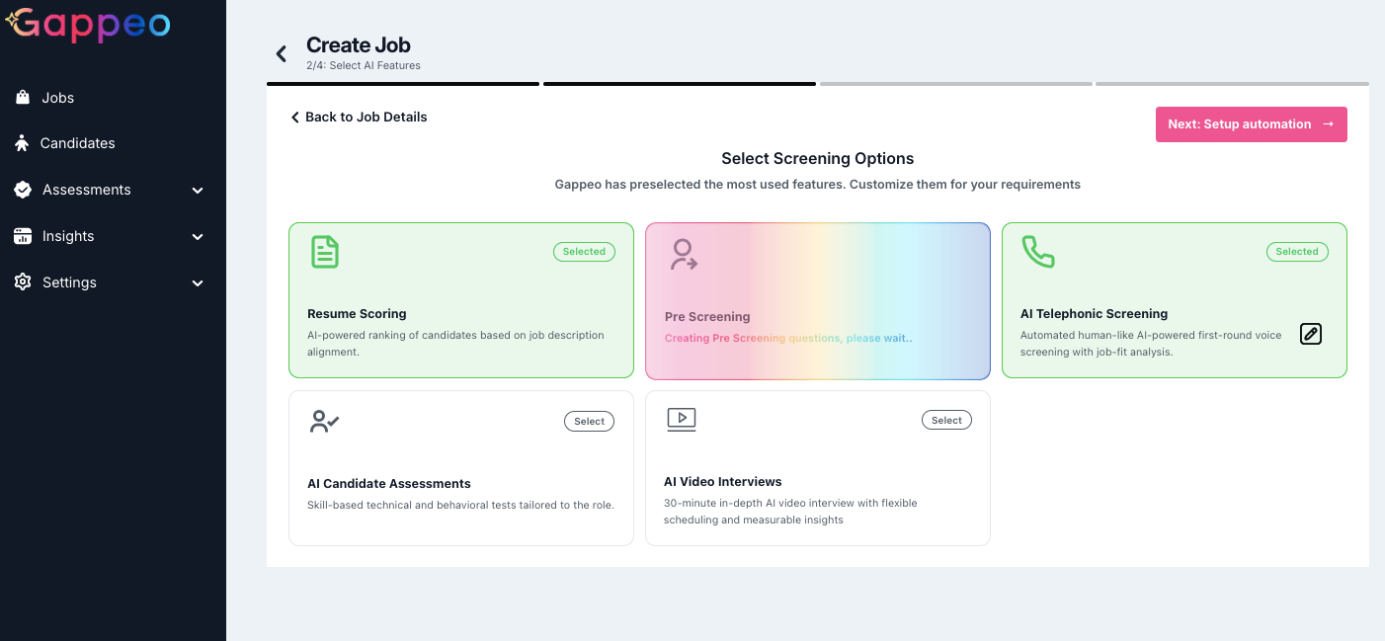The width and height of the screenshot is (1385, 641).
Task: Expand the Settings sidebar chevron
Action: click(198, 283)
